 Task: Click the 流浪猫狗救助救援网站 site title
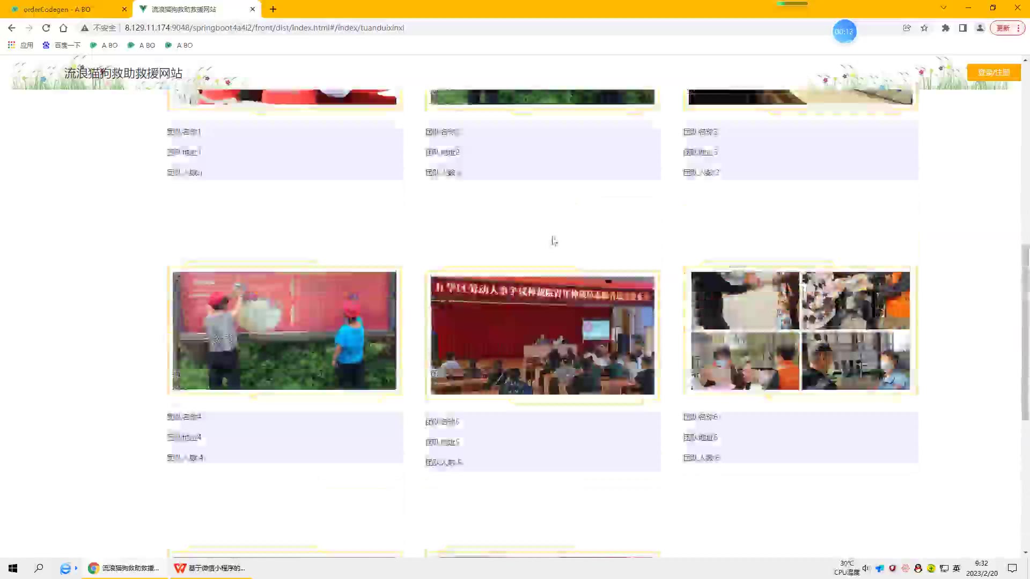123,73
